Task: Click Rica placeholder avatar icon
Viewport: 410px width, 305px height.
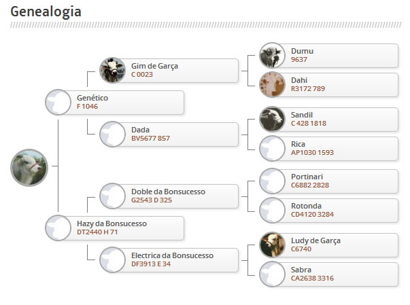Action: click(x=272, y=148)
